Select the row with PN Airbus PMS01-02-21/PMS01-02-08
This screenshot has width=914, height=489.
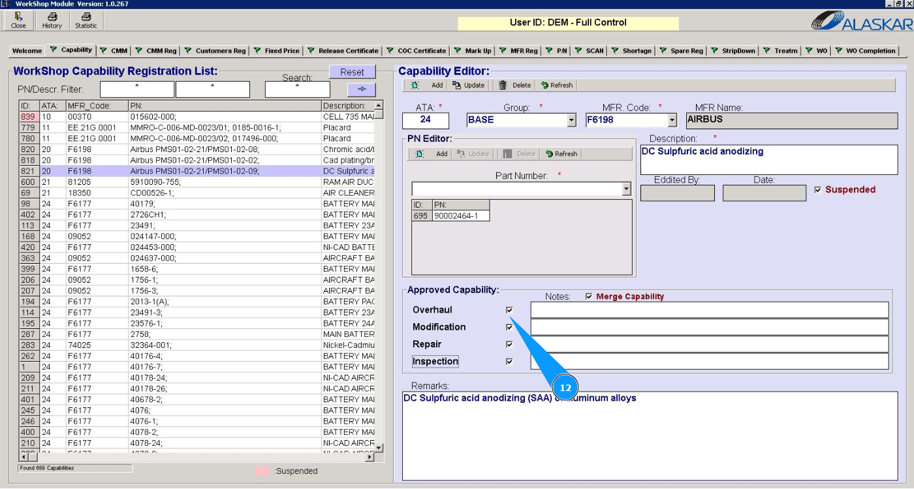tap(197, 150)
